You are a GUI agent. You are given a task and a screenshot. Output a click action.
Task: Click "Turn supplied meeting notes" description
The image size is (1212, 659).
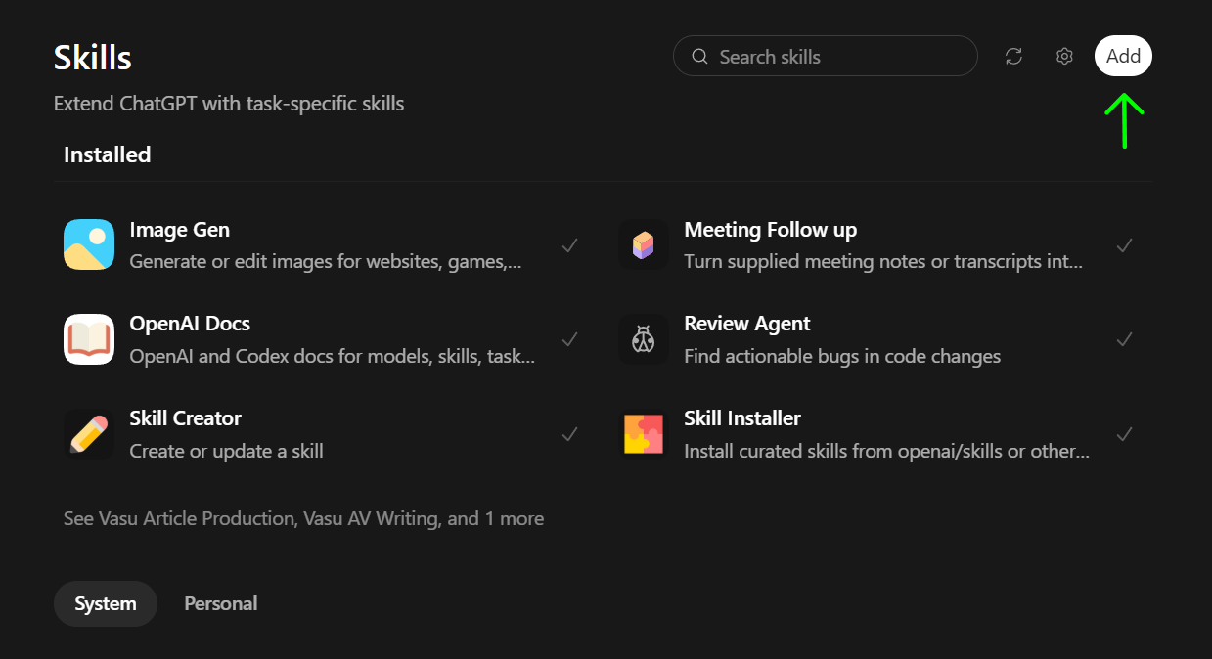[884, 262]
